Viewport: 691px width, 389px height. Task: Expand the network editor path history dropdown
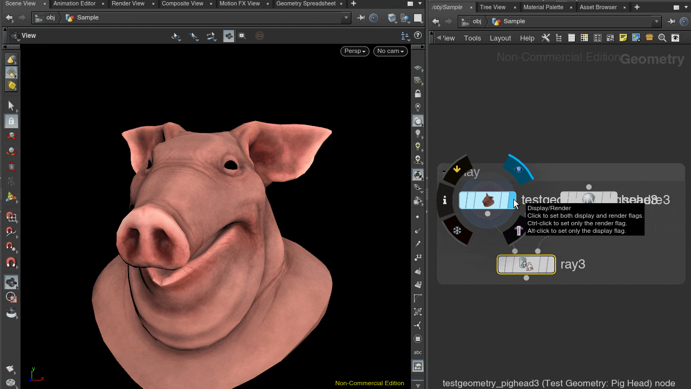(656, 22)
